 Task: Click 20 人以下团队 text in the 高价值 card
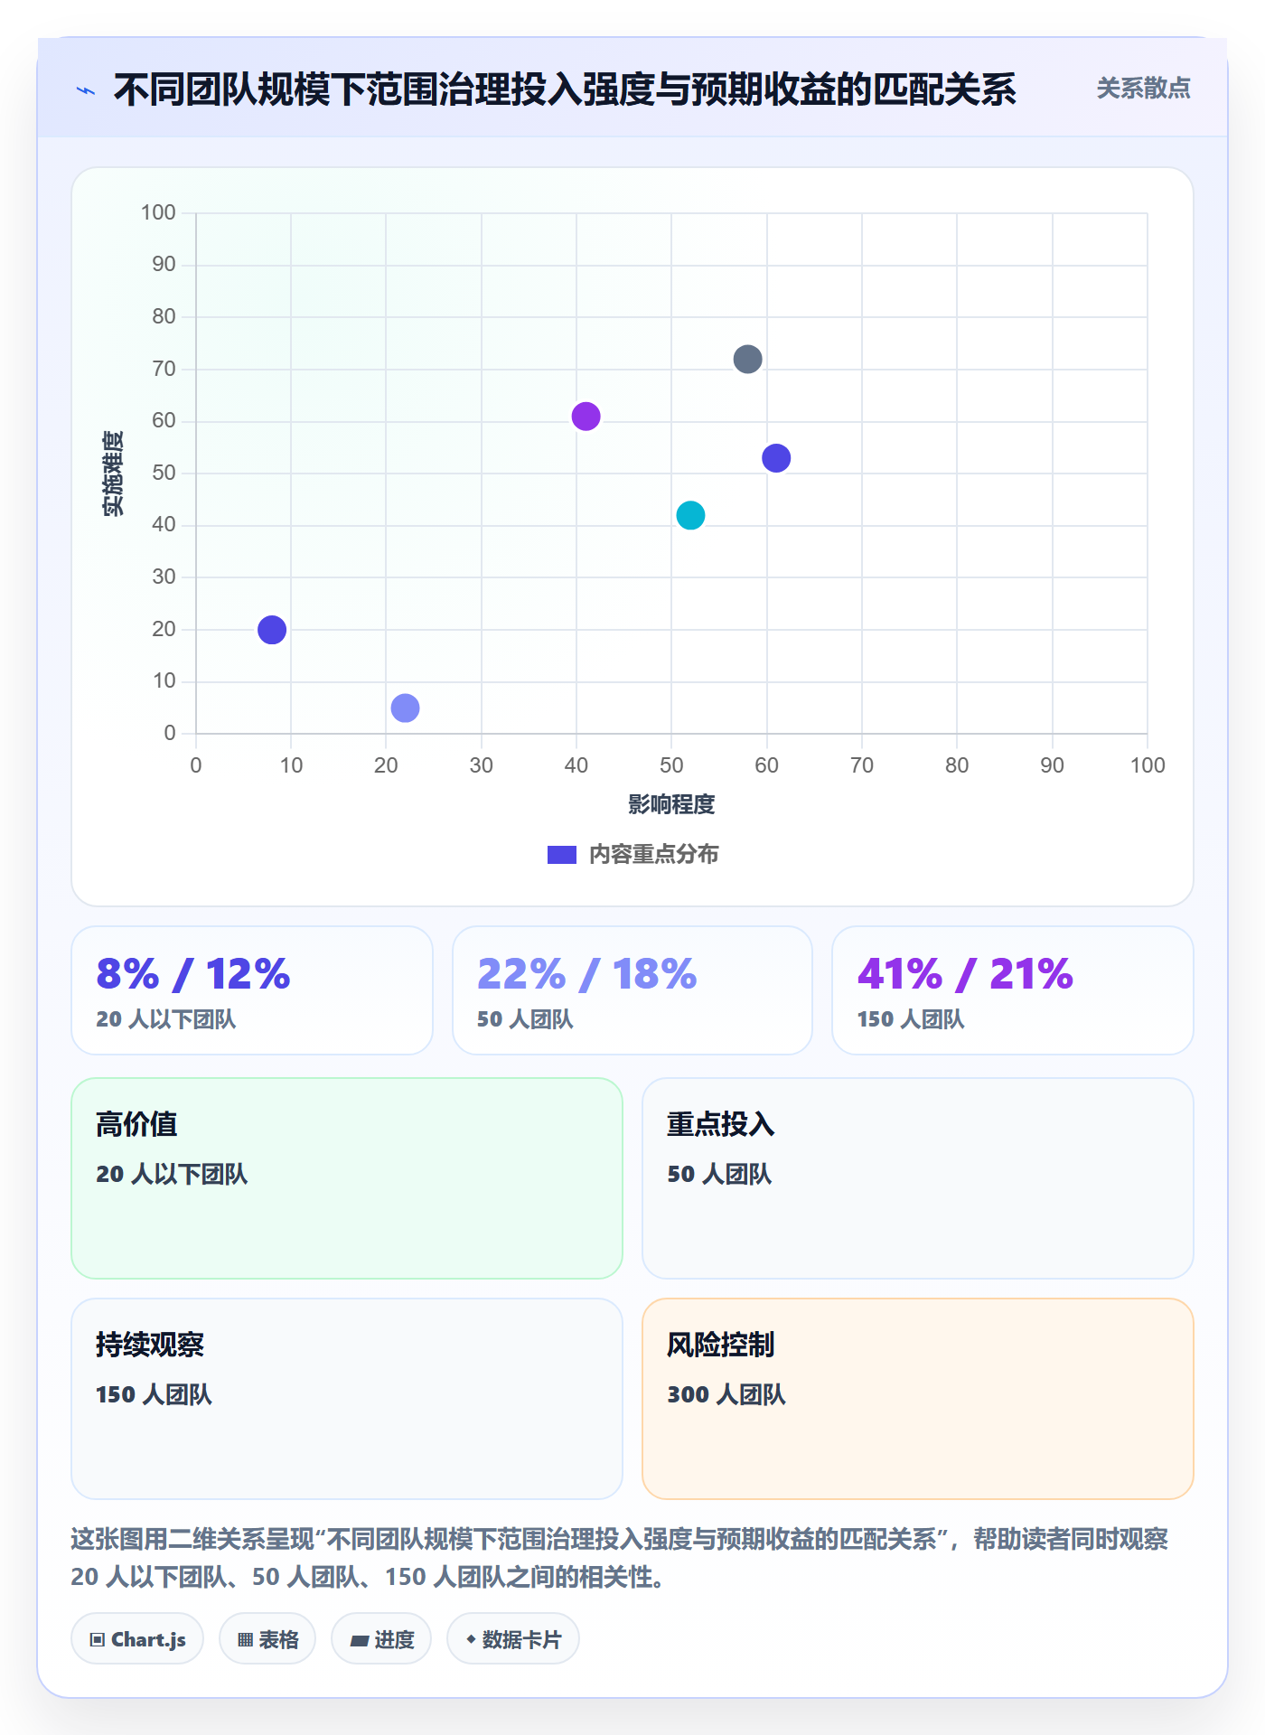point(172,1174)
